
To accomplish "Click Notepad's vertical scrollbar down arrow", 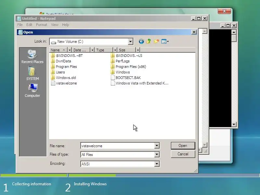I will (x=205, y=145).
